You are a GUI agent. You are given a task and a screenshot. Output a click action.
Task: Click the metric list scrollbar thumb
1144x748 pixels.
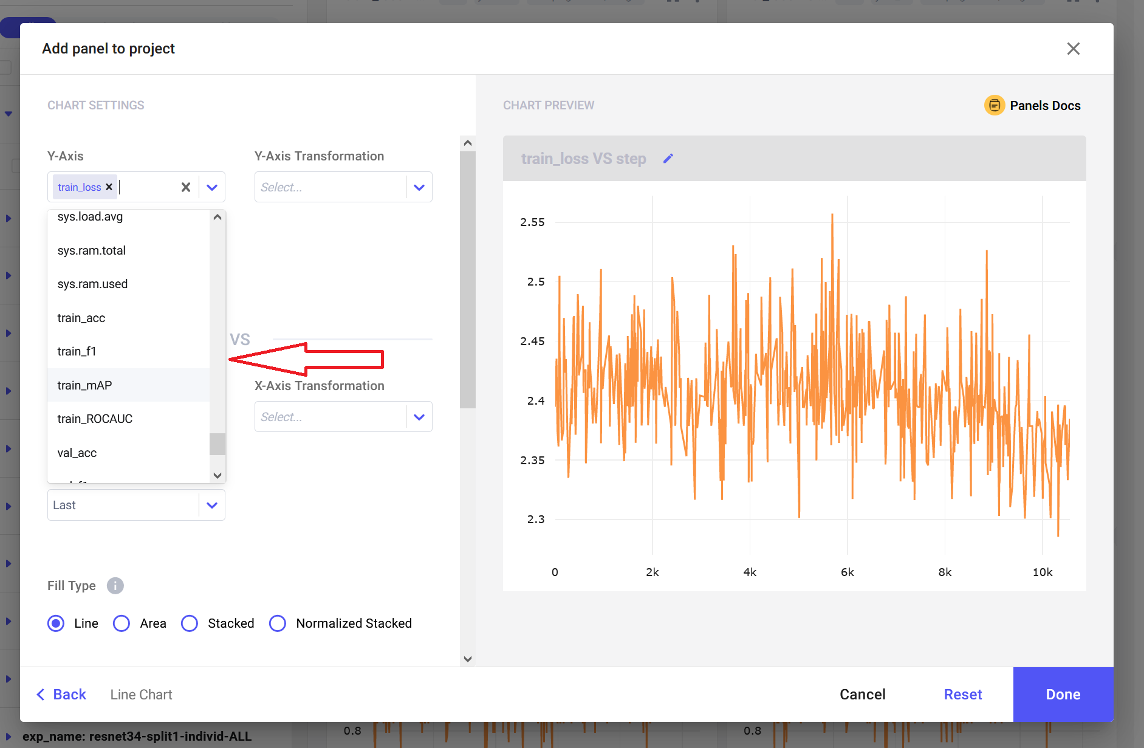(217, 444)
